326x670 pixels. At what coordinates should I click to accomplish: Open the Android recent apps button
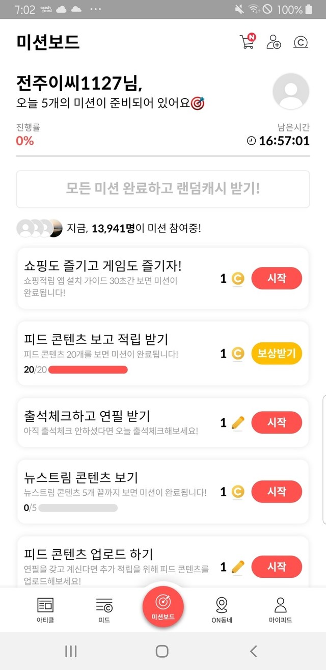click(71, 651)
